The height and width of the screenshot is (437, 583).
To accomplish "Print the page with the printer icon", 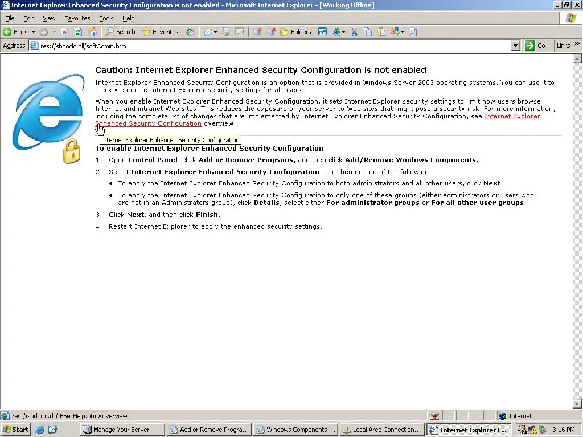I will (225, 32).
